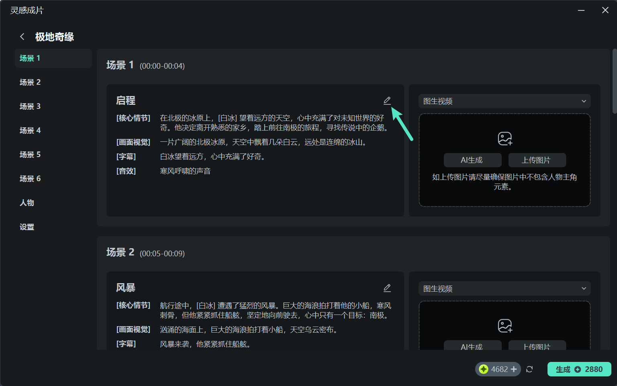Viewport: 617px width, 386px height.
Task: Click the 场景 1 timestamp (00:00-00:04)
Action: (162, 66)
